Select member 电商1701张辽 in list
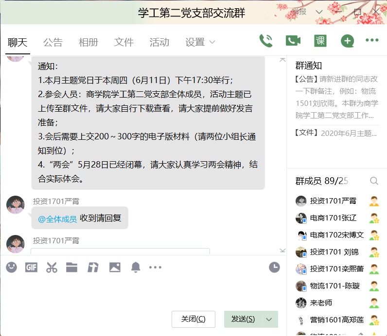The image size is (387, 336). point(333,218)
